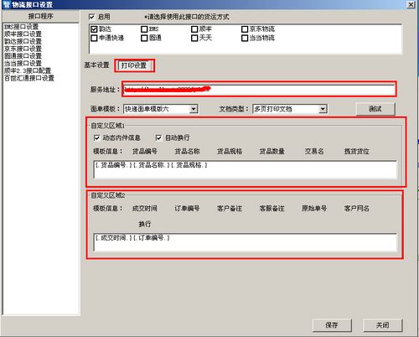This screenshot has width=419, height=337.
Task: Click the 测试 button
Action: click(x=375, y=109)
